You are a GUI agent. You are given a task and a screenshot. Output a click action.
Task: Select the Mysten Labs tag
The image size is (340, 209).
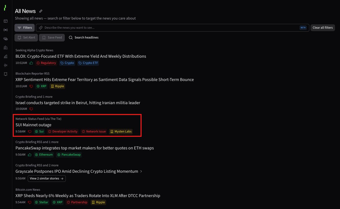[121, 131]
